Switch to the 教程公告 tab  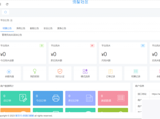click(x=34, y=28)
